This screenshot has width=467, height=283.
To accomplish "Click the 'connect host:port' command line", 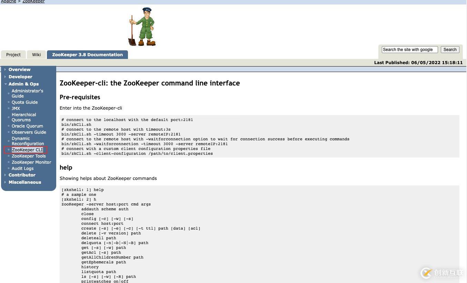I will [102, 224].
